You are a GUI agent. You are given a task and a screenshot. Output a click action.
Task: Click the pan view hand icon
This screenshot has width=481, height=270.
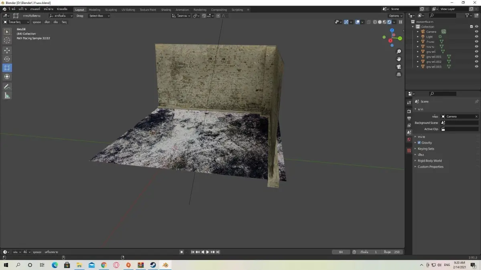[x=399, y=59]
